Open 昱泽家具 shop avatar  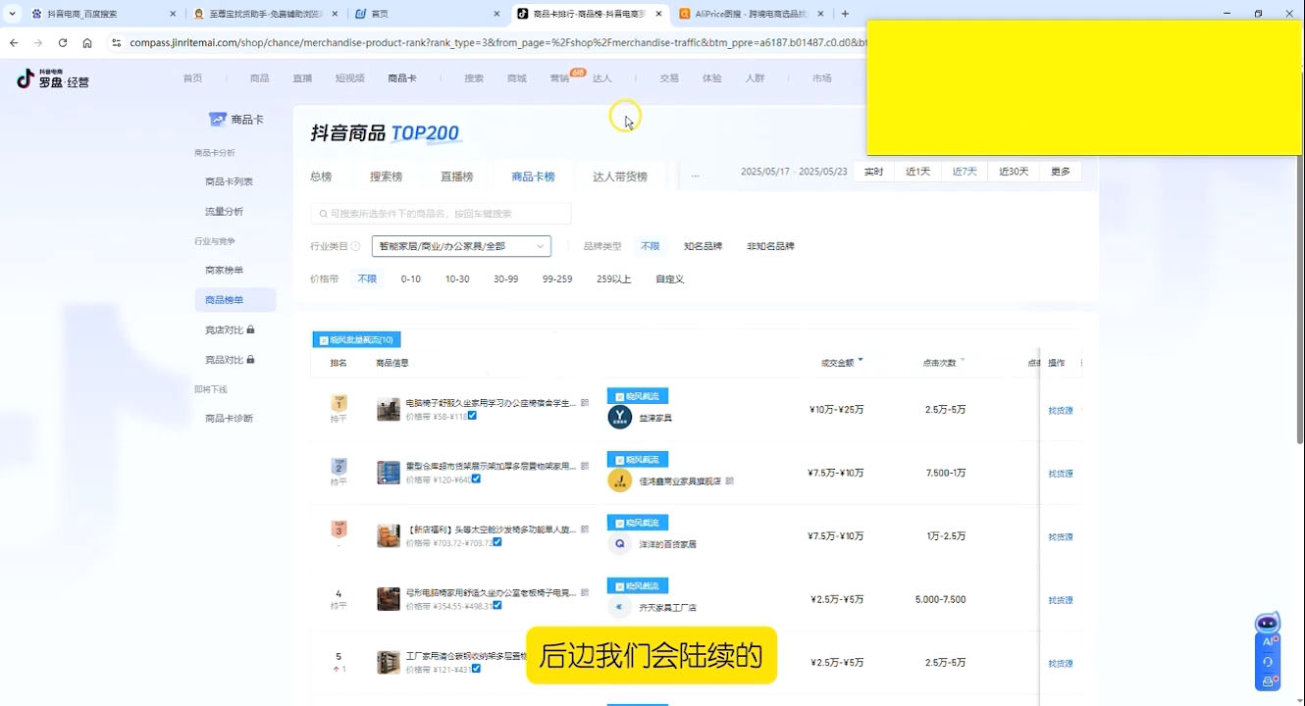[620, 418]
